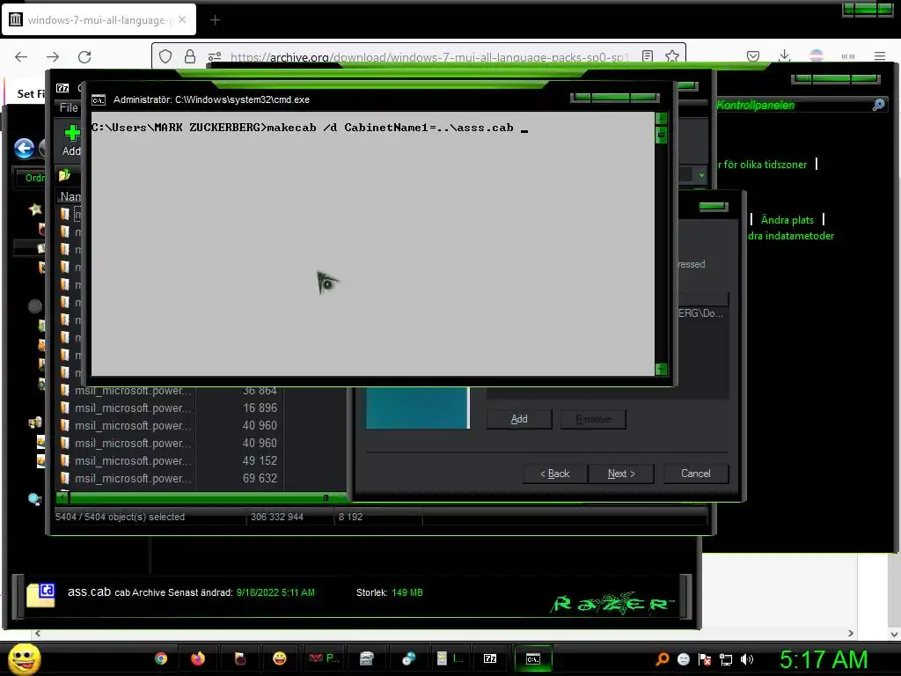The height and width of the screenshot is (676, 901).
Task: Click the folder-up icon in 7-Zip
Action: [64, 175]
